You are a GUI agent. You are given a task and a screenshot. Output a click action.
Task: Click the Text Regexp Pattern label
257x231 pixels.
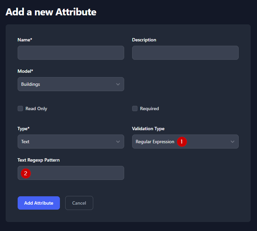coord(38,160)
